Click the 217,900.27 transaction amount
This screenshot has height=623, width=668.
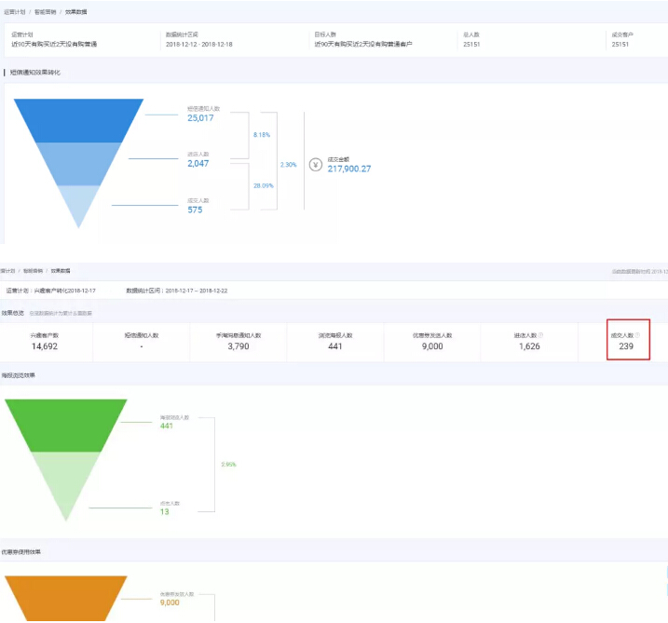349,169
